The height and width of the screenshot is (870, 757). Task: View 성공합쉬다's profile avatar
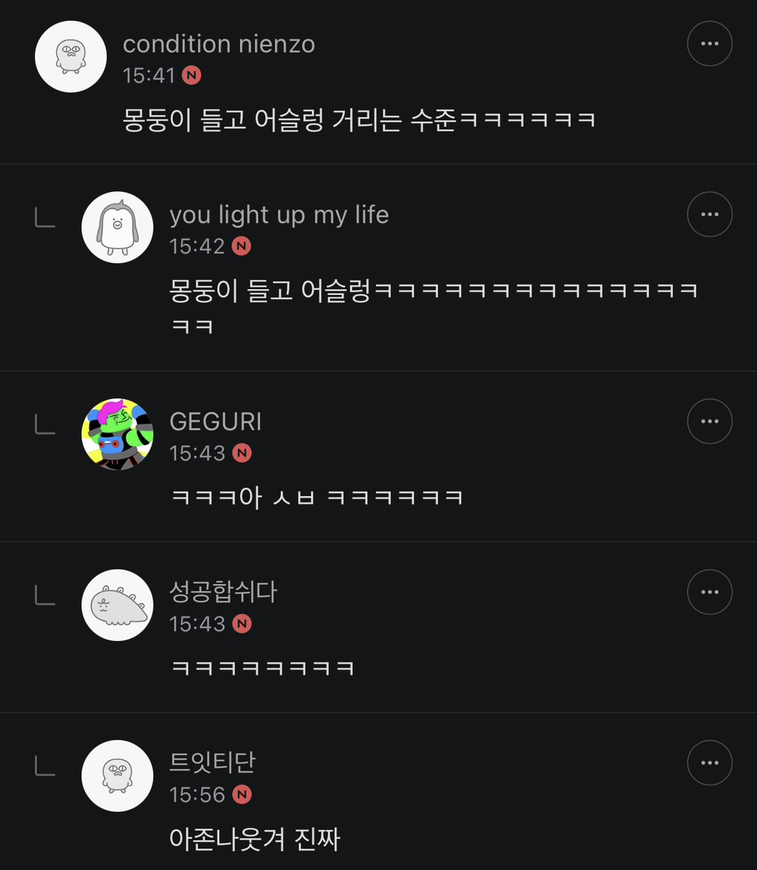point(117,605)
